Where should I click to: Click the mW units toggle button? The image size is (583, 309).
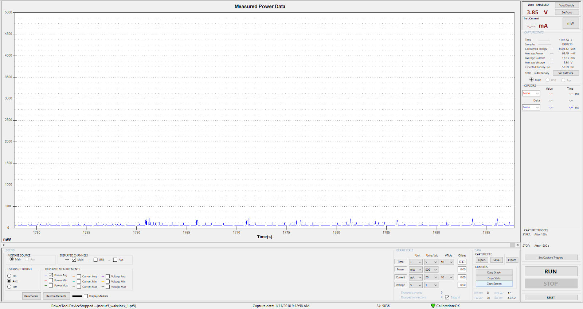point(571,23)
